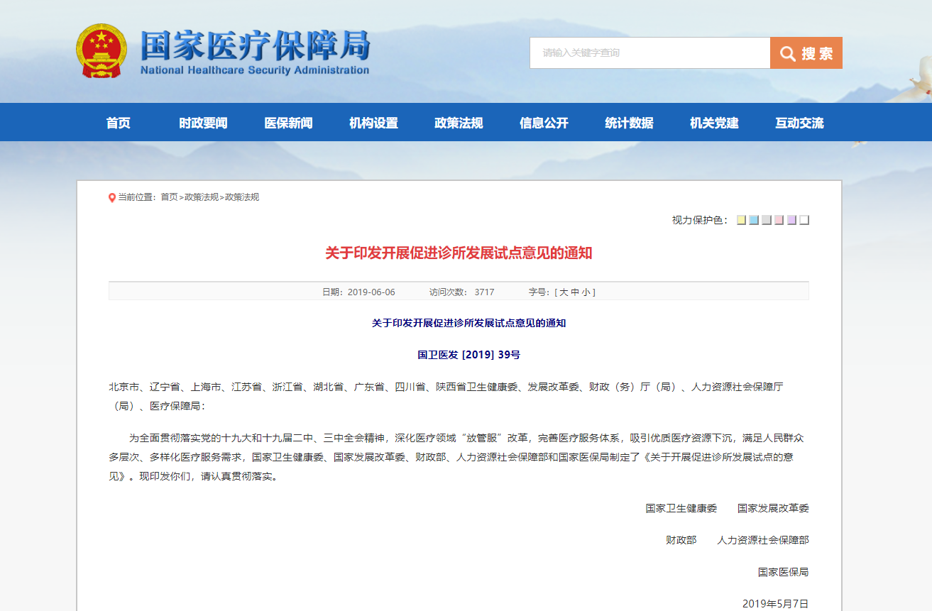
Task: Open the 统计数据 navigation item
Action: (629, 123)
